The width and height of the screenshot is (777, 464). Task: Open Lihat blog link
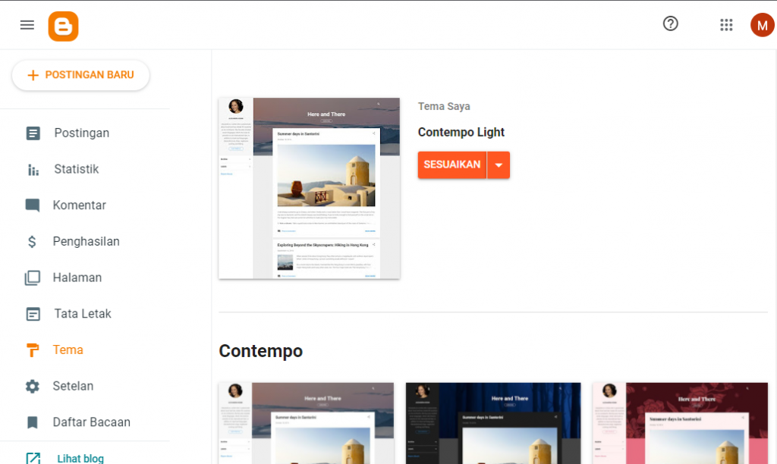pyautogui.click(x=80, y=457)
